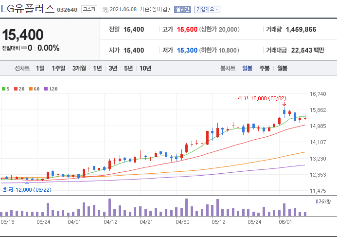Select the 3년 line chart tab

pos(113,69)
